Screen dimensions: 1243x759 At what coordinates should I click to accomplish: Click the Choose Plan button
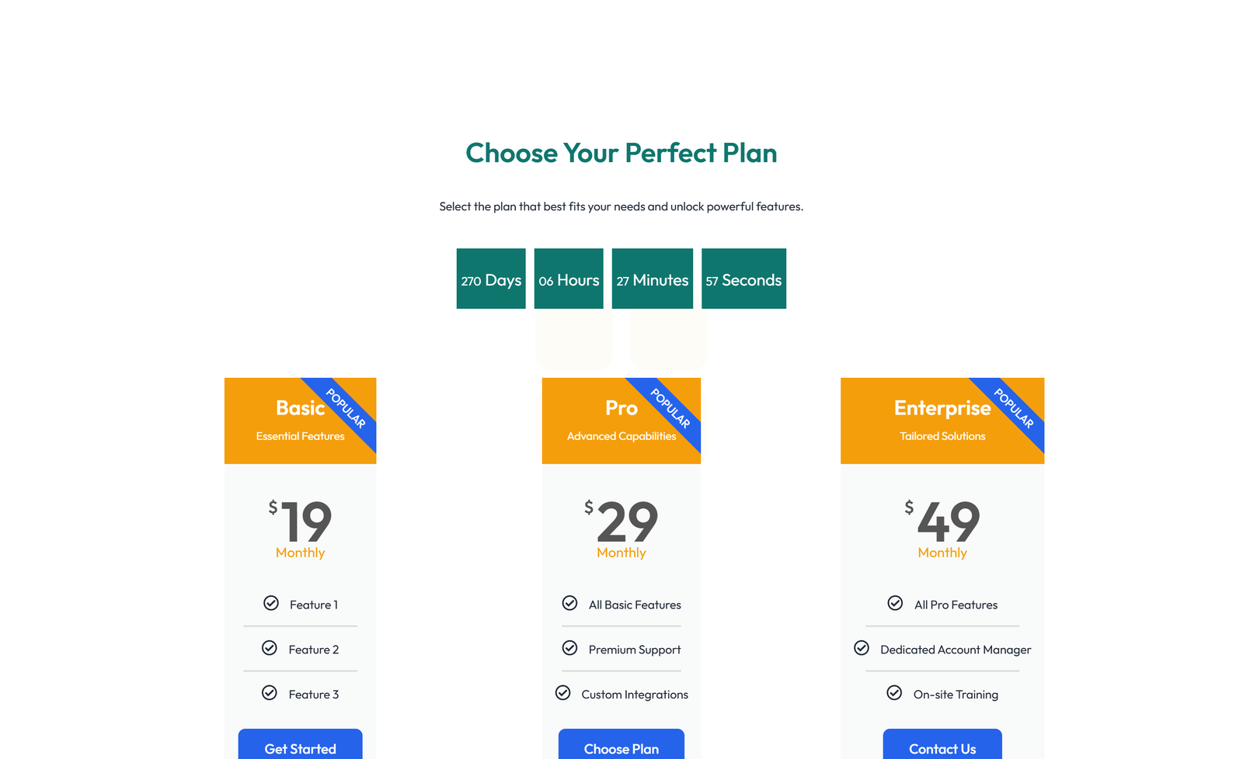pos(621,747)
